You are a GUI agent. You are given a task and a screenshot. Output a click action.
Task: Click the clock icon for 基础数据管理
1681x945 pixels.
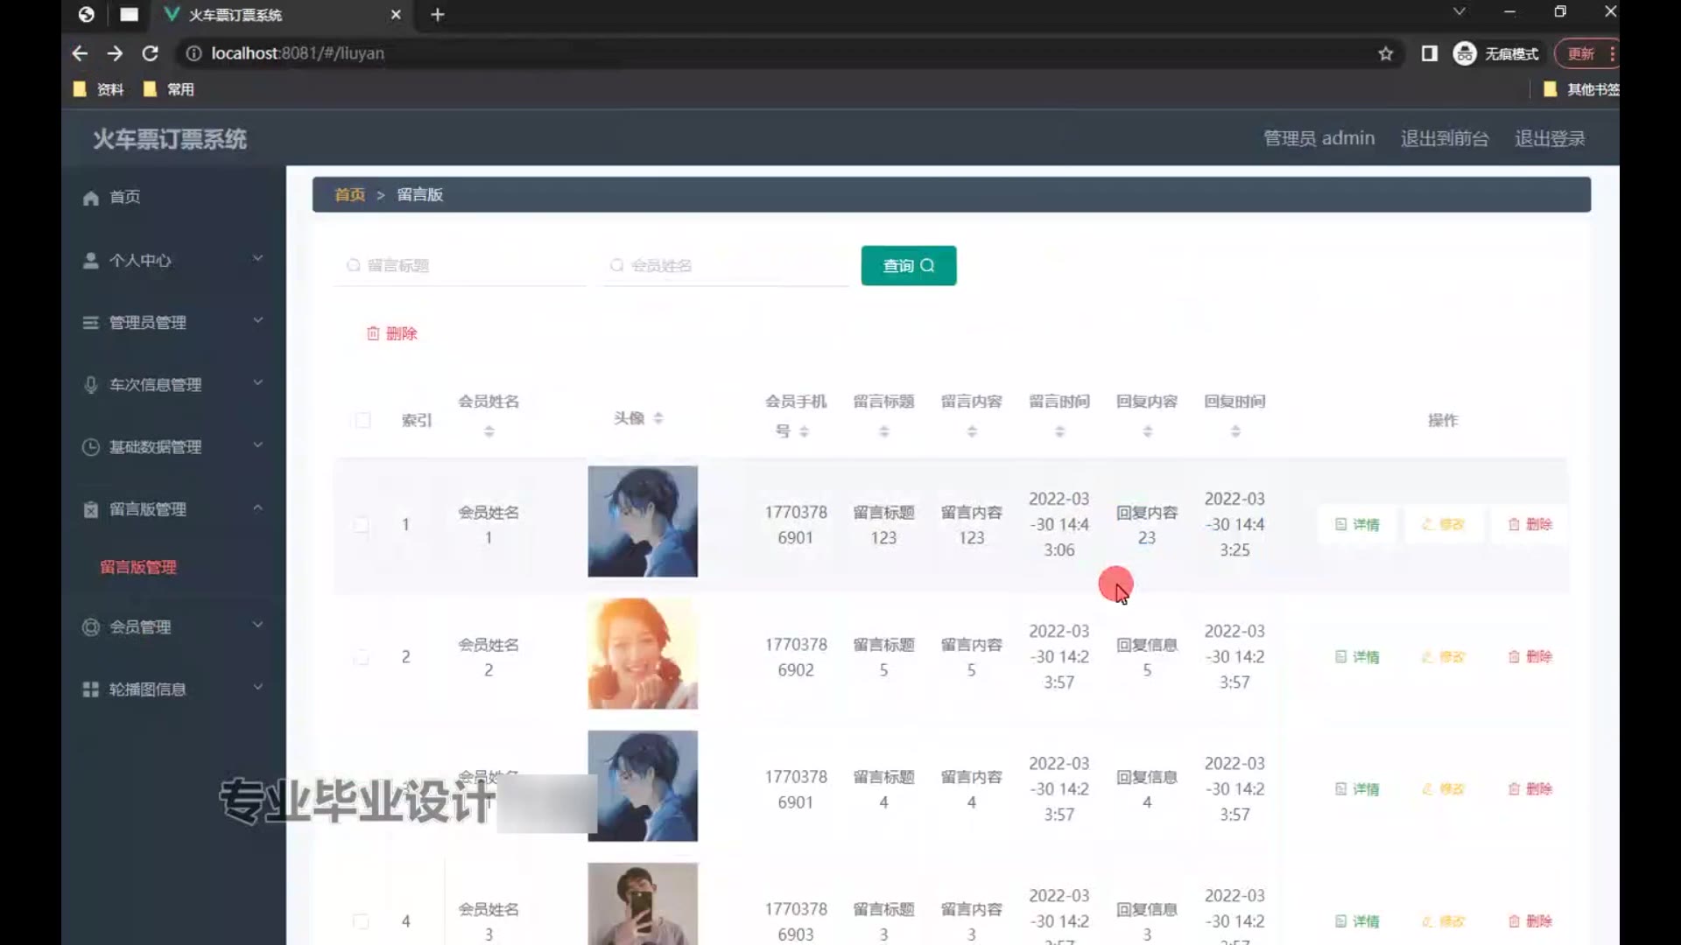(90, 447)
